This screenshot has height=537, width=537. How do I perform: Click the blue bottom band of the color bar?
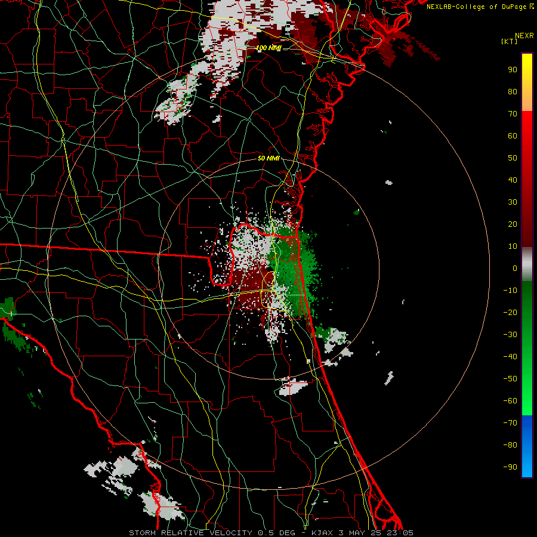(x=527, y=446)
